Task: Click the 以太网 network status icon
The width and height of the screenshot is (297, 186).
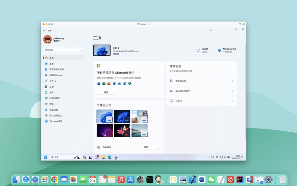Action: pyautogui.click(x=198, y=50)
